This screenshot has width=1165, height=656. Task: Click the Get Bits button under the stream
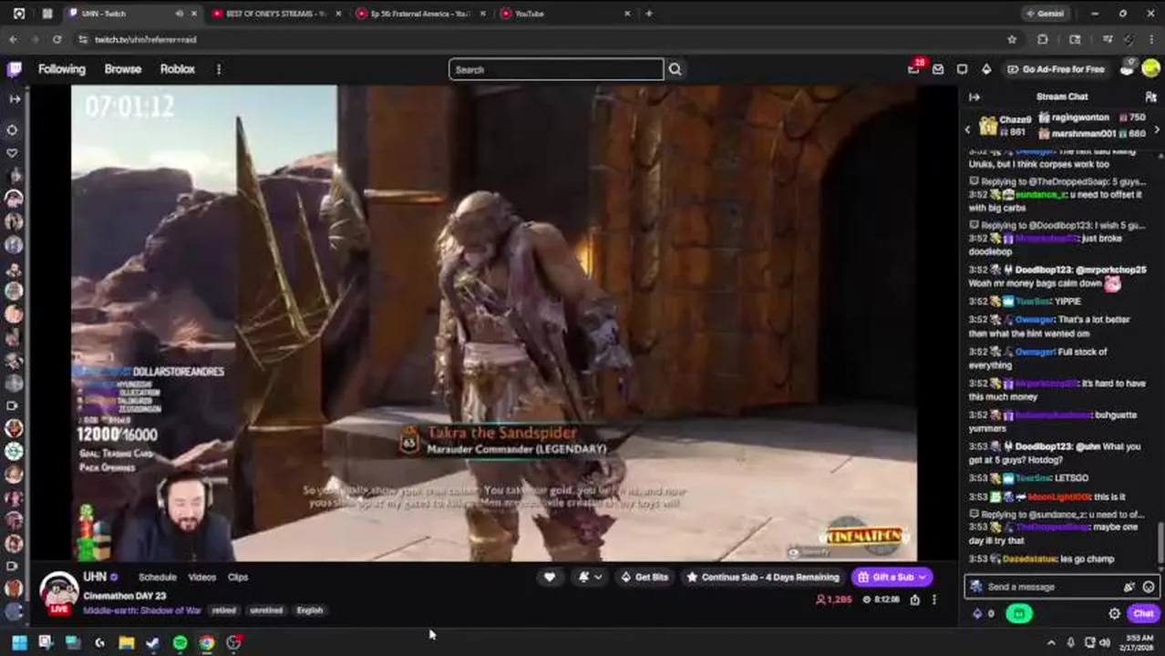pyautogui.click(x=644, y=577)
